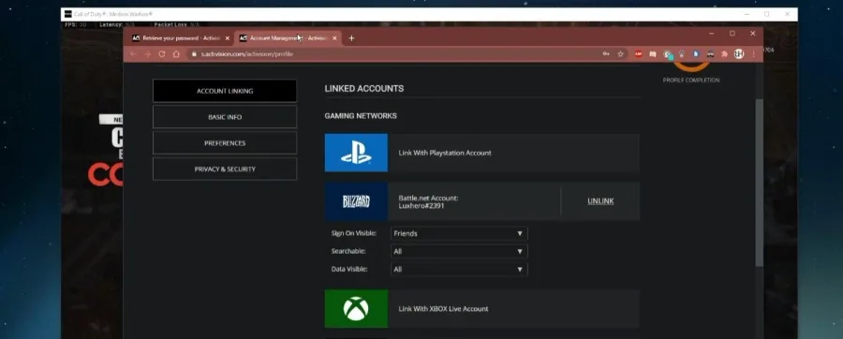
Task: Click the PlayStation logo tile
Action: 356,153
